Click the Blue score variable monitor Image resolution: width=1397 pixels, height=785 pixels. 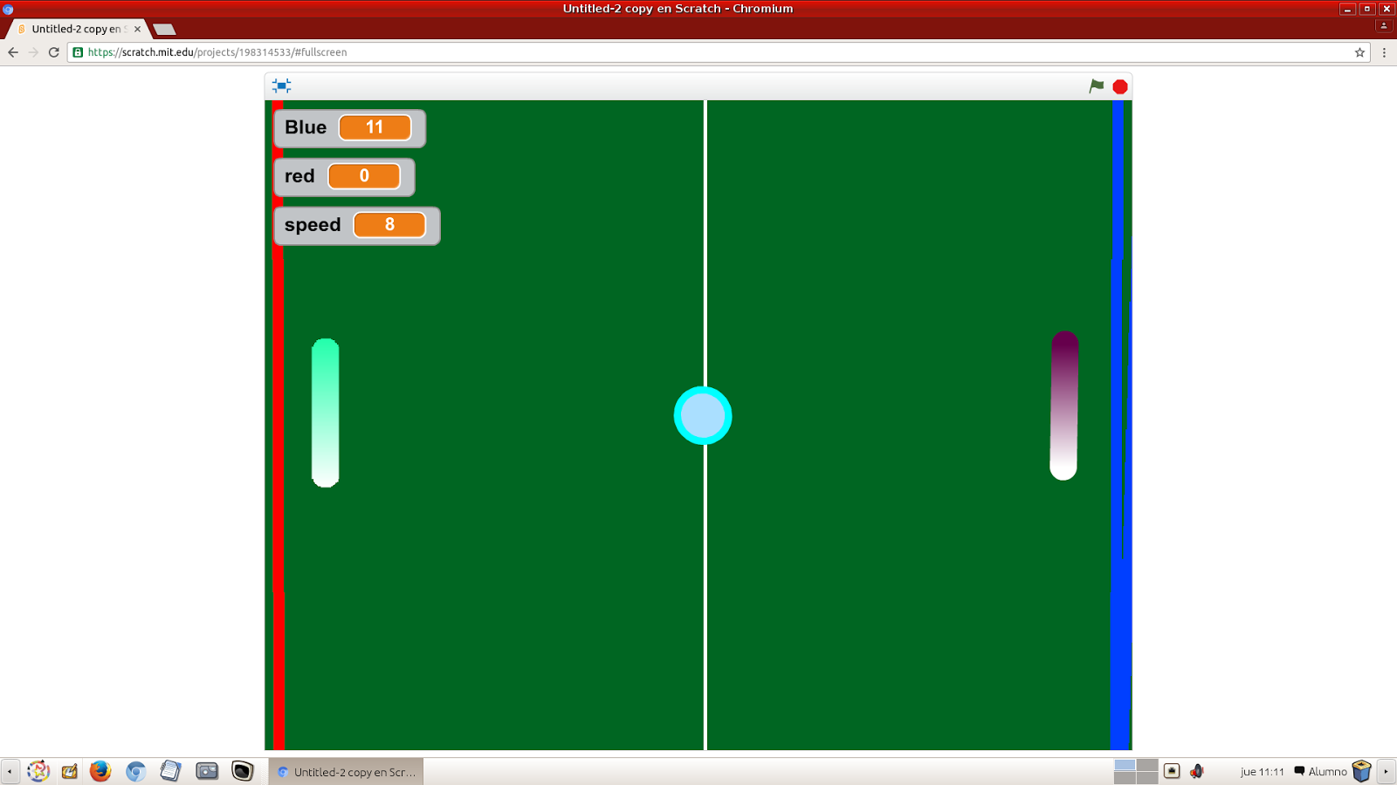(x=348, y=127)
